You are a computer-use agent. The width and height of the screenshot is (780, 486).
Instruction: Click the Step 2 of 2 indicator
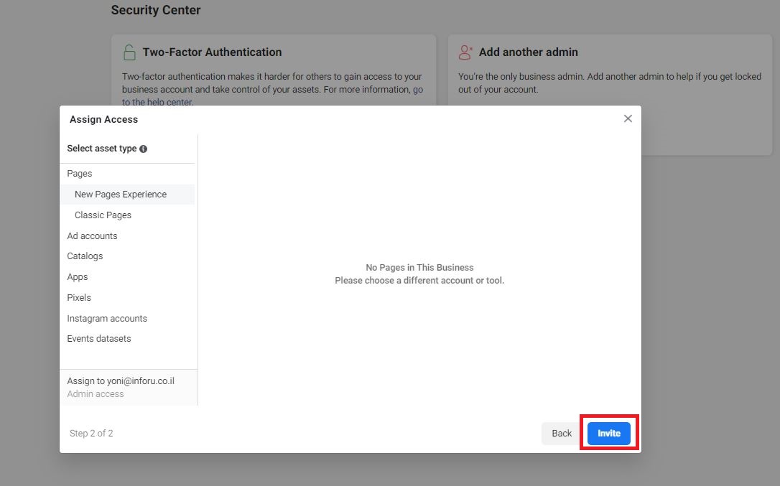click(91, 434)
